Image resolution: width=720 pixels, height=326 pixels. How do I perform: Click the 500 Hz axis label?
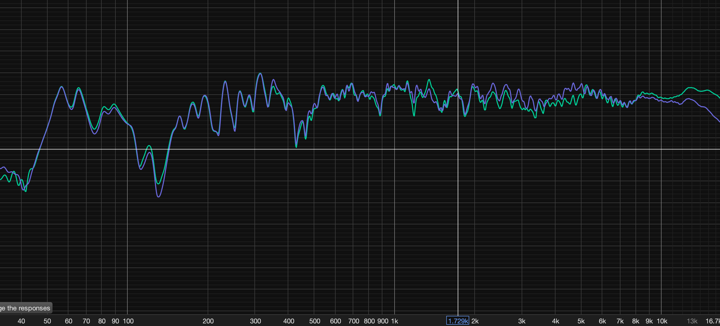[315, 321]
